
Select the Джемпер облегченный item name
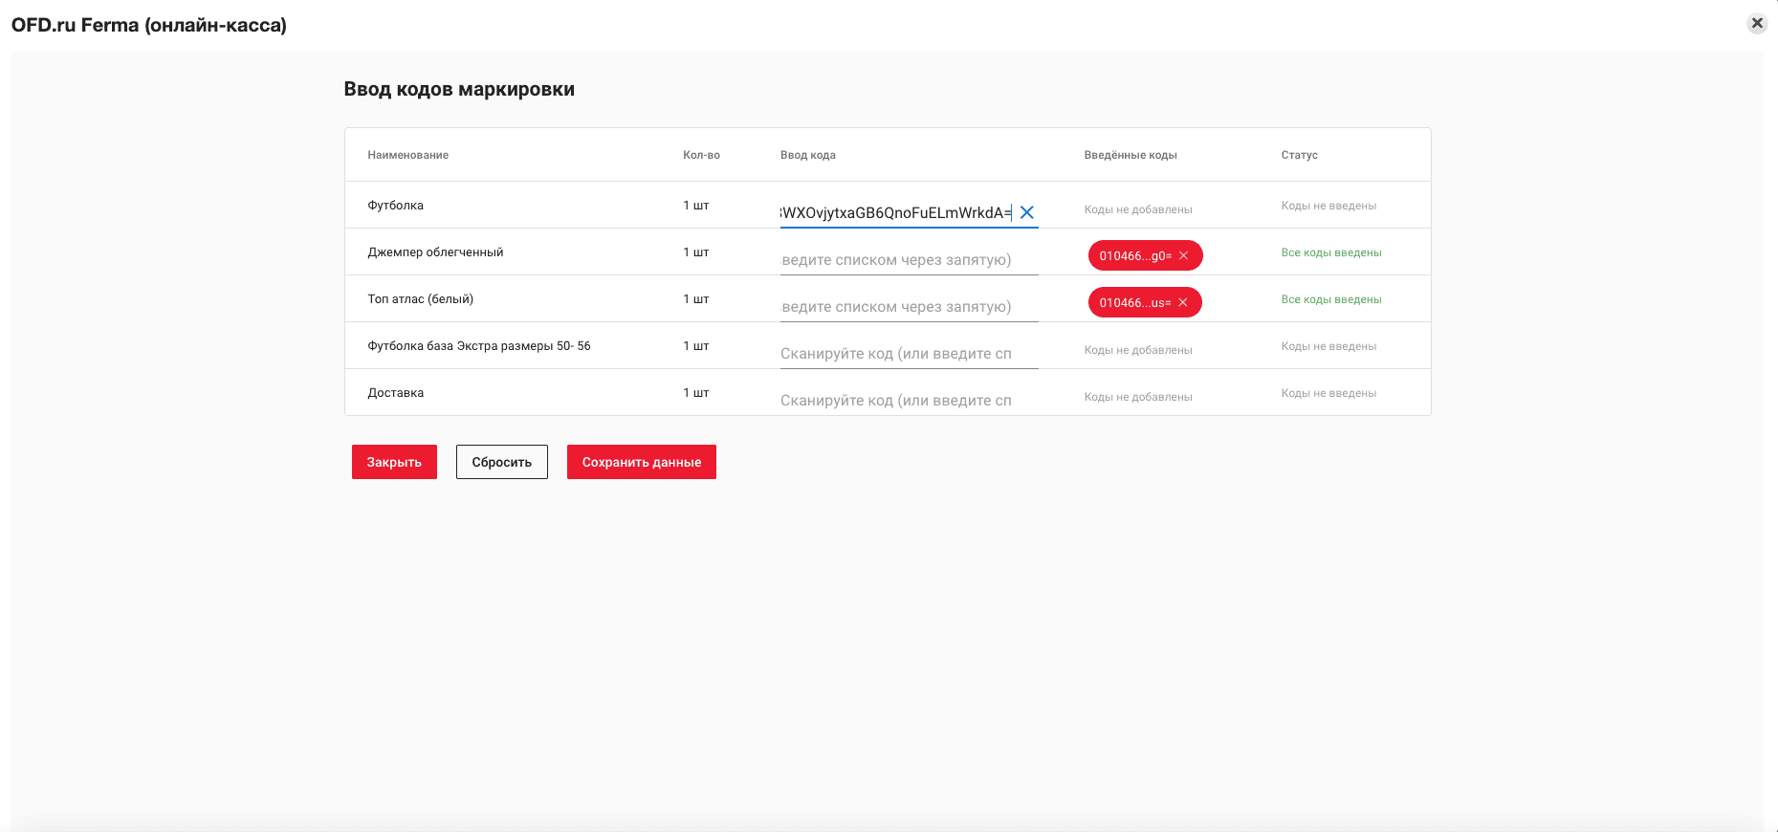pos(435,252)
